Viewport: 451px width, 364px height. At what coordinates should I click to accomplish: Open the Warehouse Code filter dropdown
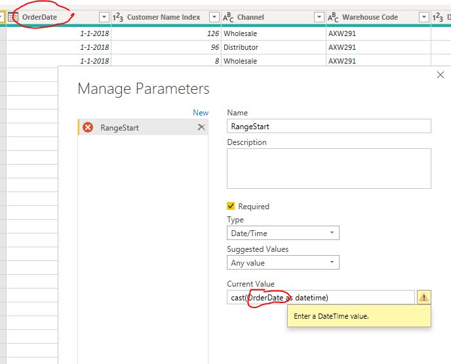pos(424,17)
